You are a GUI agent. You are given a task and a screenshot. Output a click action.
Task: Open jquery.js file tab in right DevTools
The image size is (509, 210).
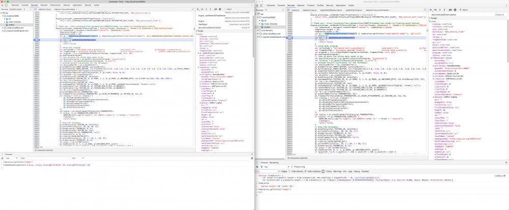pos(295,10)
